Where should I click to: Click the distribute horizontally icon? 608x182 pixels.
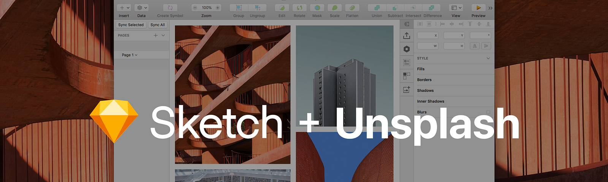click(420, 24)
